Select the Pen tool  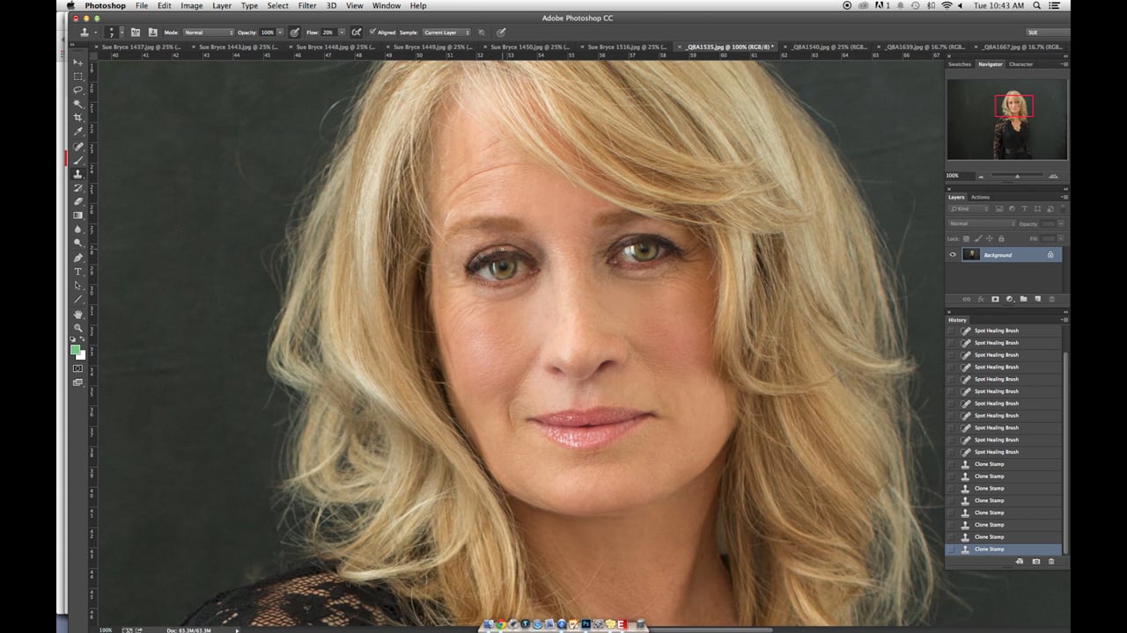(x=78, y=258)
